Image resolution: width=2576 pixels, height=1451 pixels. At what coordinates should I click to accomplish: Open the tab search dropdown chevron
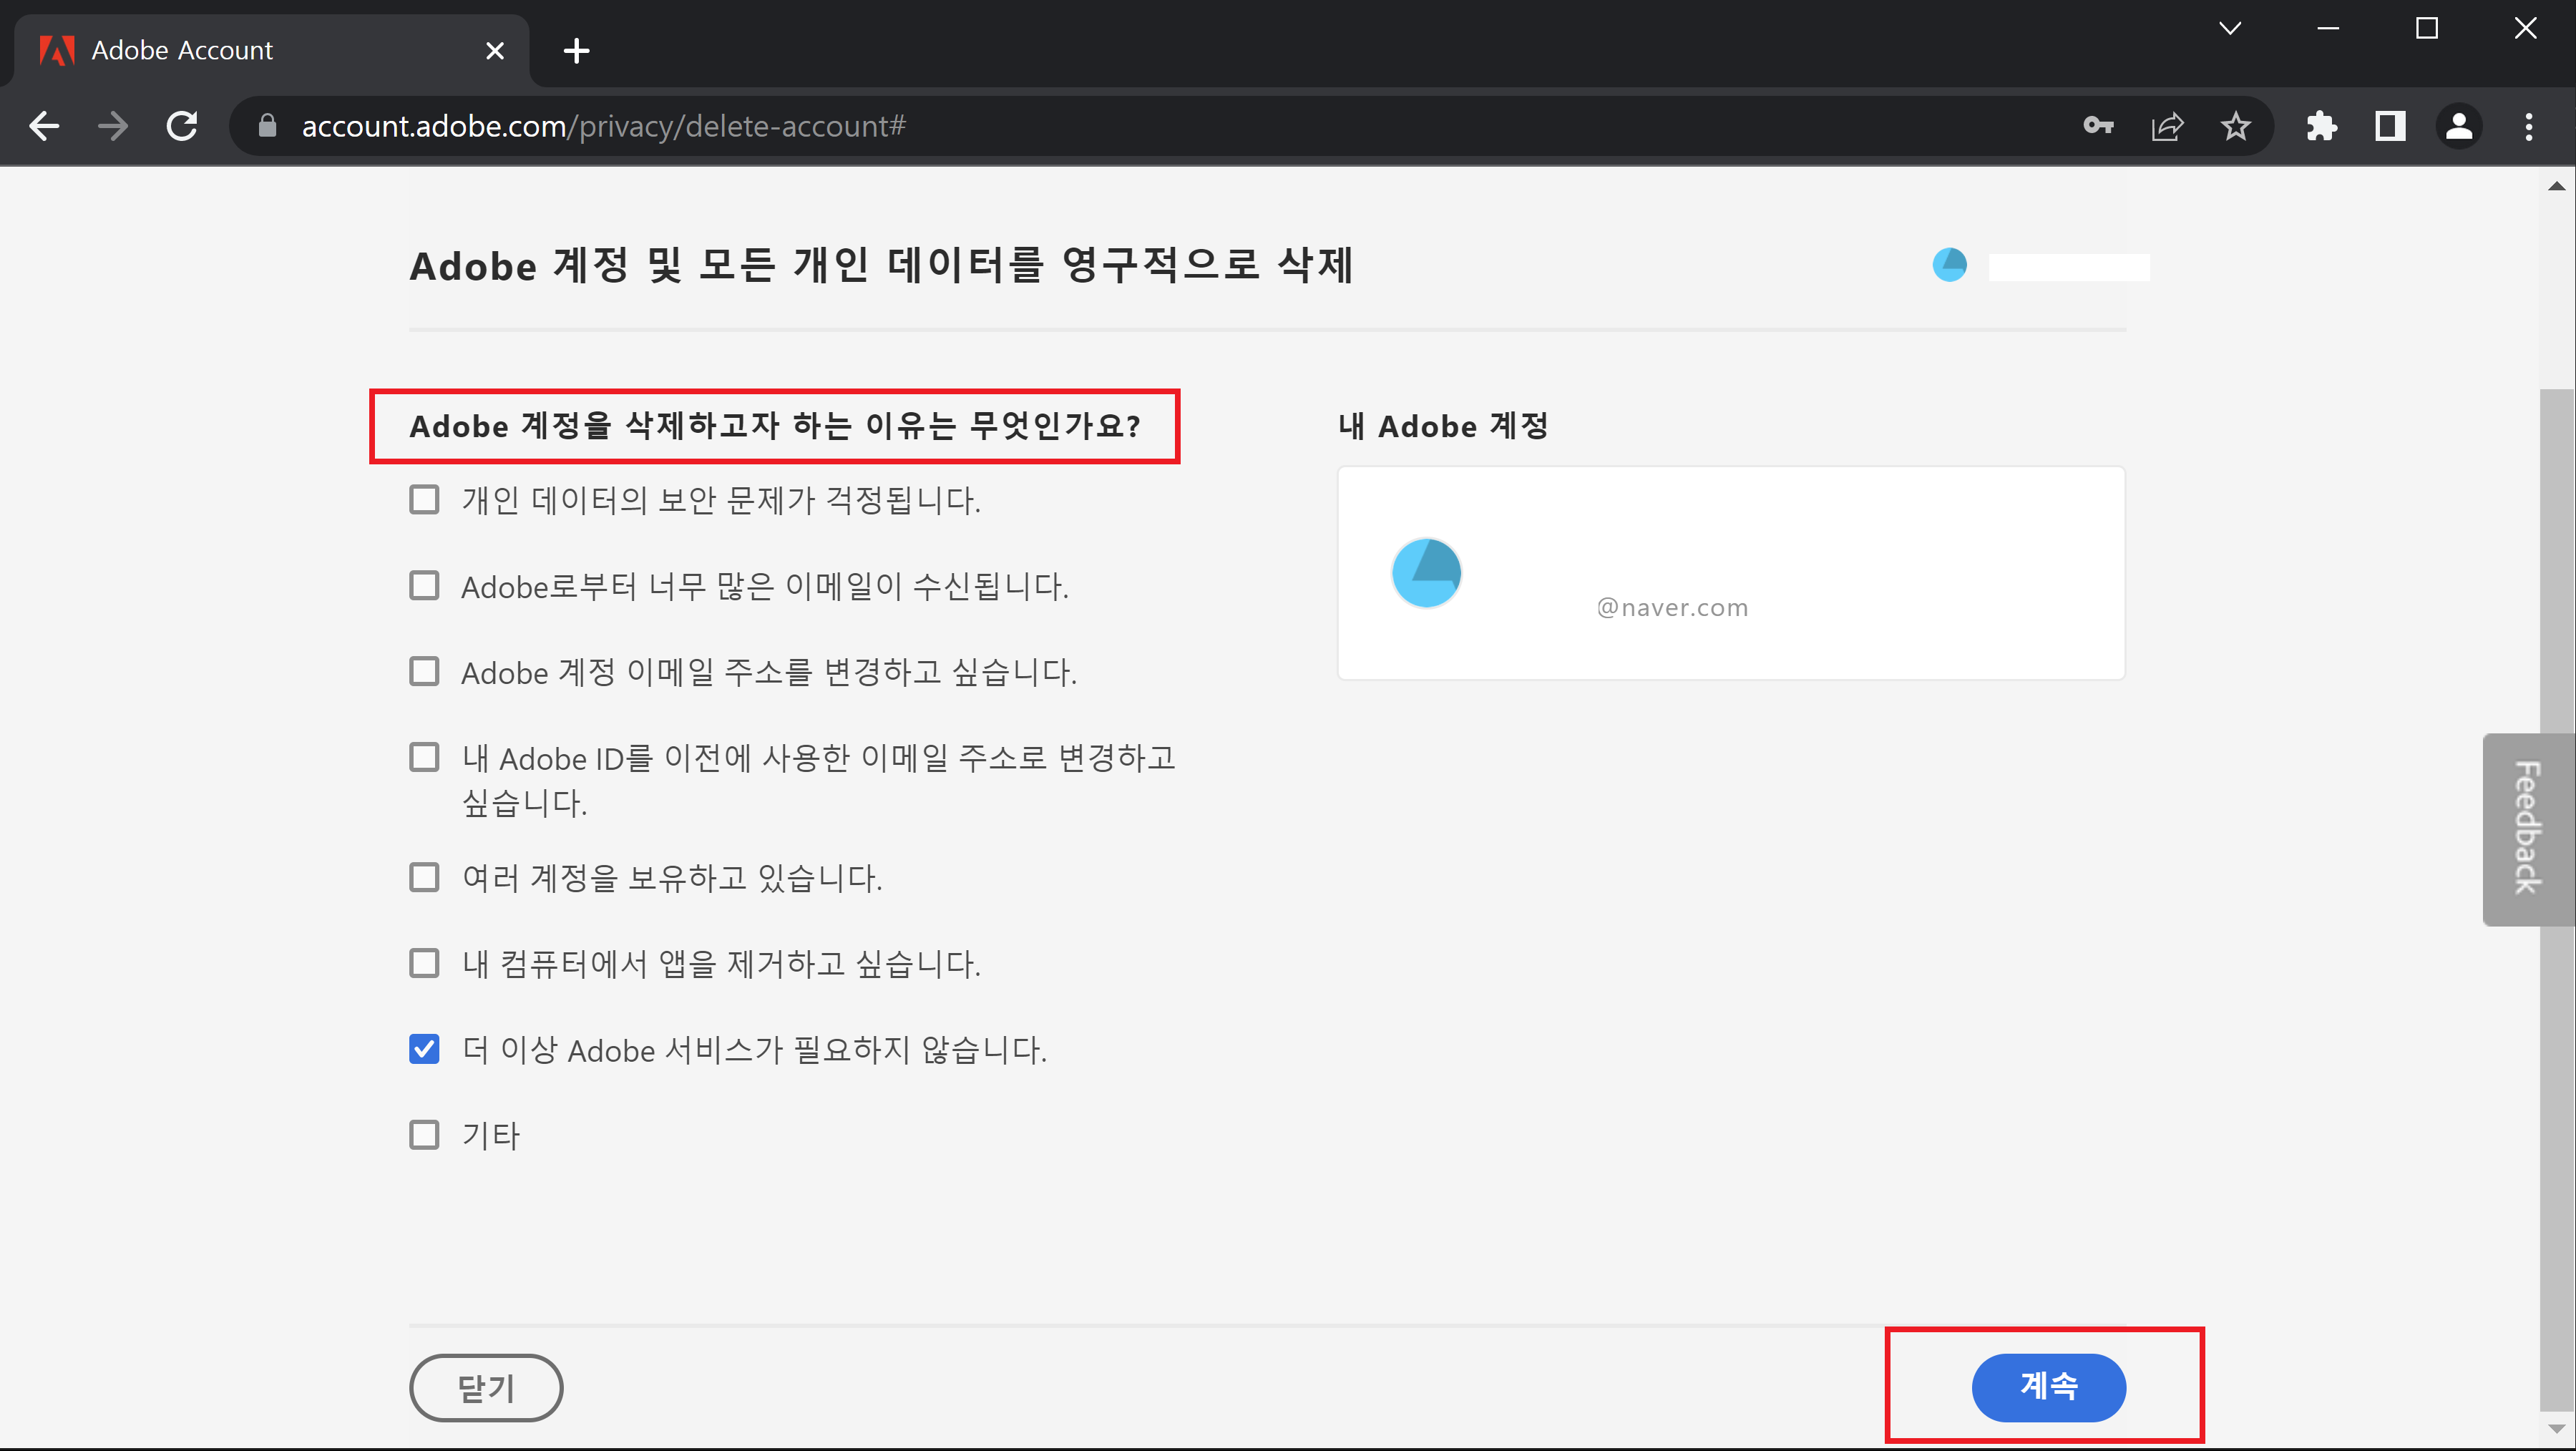2230,27
